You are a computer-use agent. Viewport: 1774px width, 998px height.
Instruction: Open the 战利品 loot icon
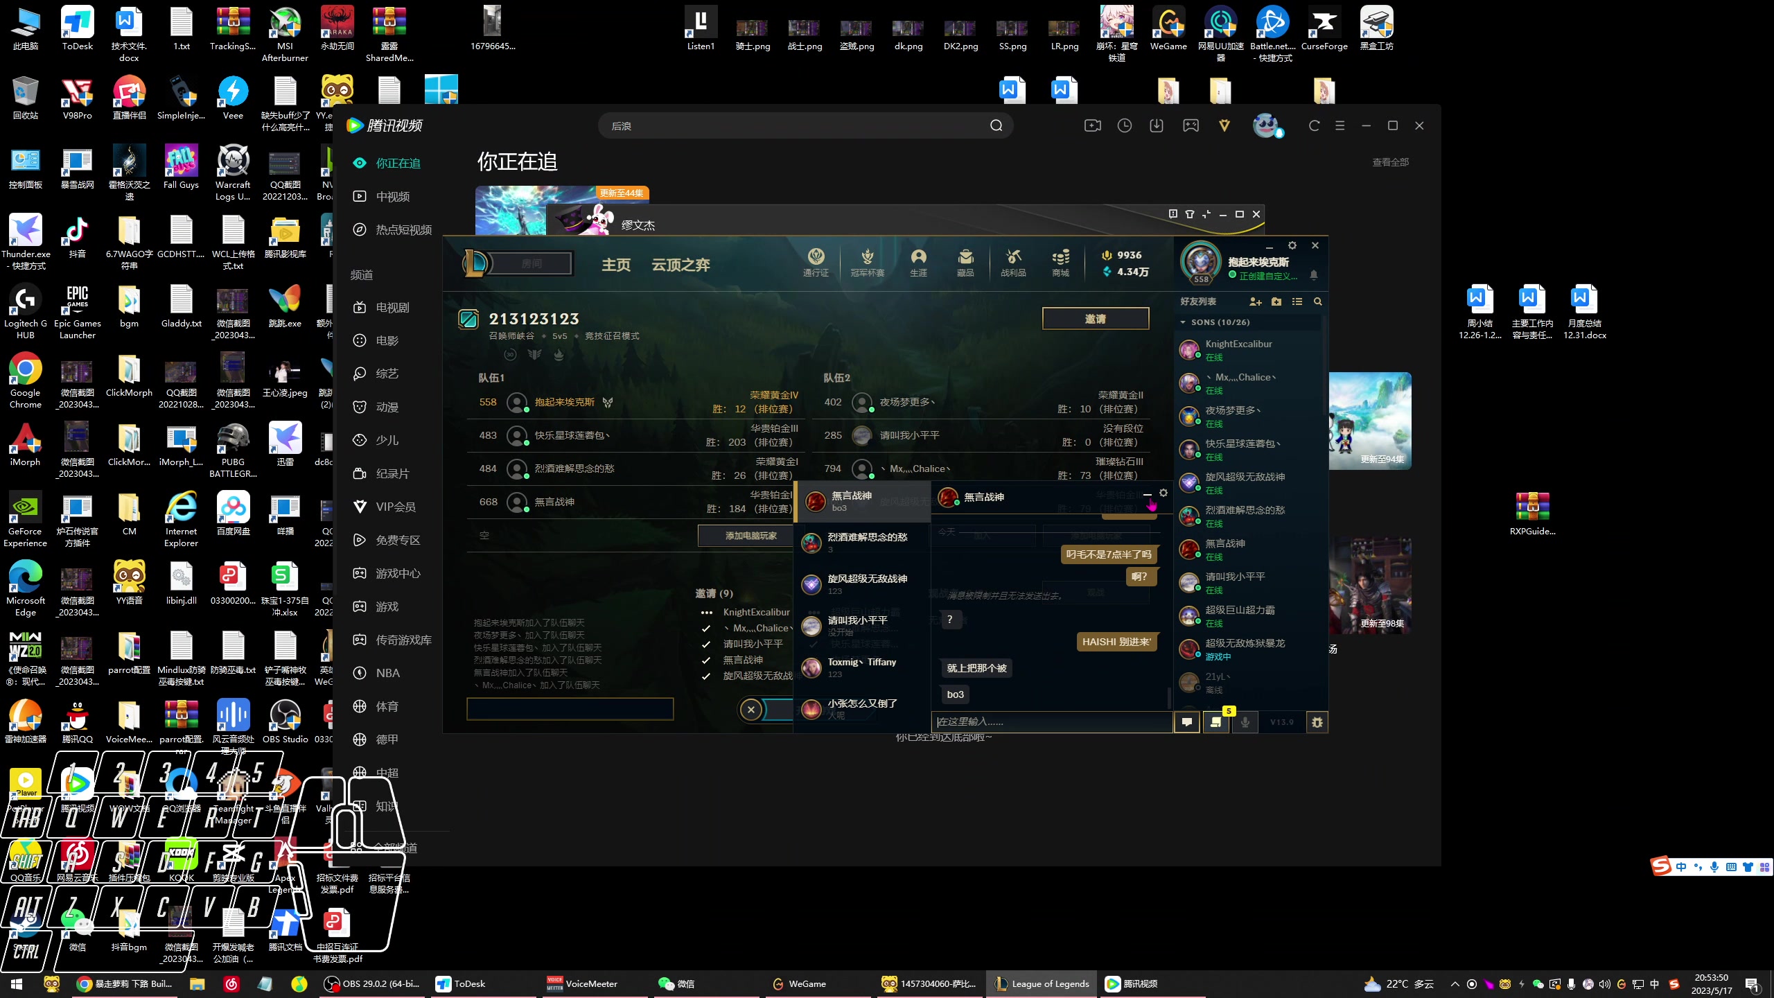pos(1013,263)
